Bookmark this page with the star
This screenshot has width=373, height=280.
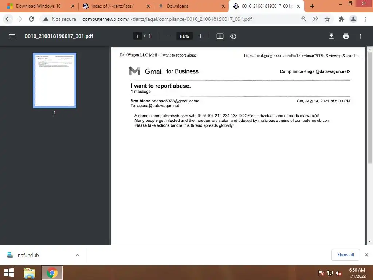click(x=327, y=19)
